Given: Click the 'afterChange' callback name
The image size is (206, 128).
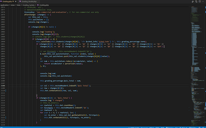Looking at the screenshot, I should pos(30,15).
